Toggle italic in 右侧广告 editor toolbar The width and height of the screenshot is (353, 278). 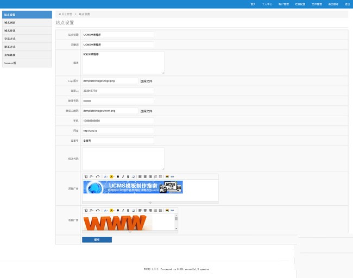tap(123, 210)
